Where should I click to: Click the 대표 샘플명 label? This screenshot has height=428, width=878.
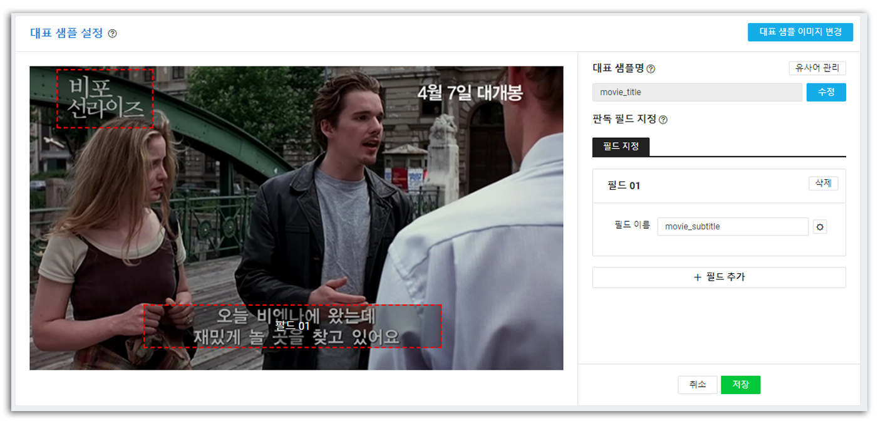tap(617, 68)
